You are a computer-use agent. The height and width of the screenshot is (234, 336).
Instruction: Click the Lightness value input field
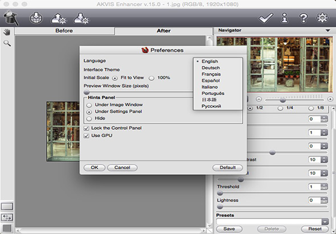pyautogui.click(x=314, y=200)
